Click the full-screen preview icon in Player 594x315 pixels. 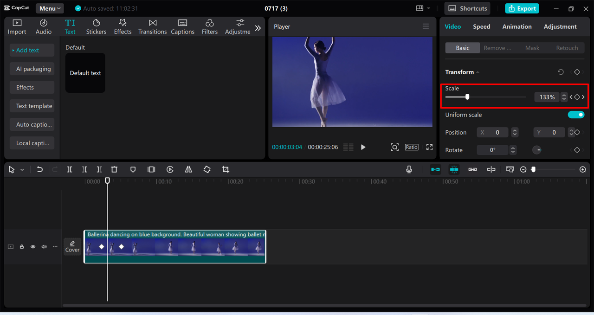(x=429, y=147)
